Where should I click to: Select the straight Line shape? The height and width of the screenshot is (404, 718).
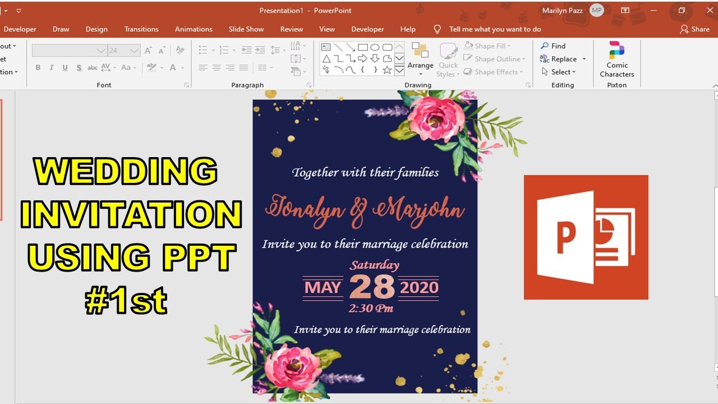[338, 47]
